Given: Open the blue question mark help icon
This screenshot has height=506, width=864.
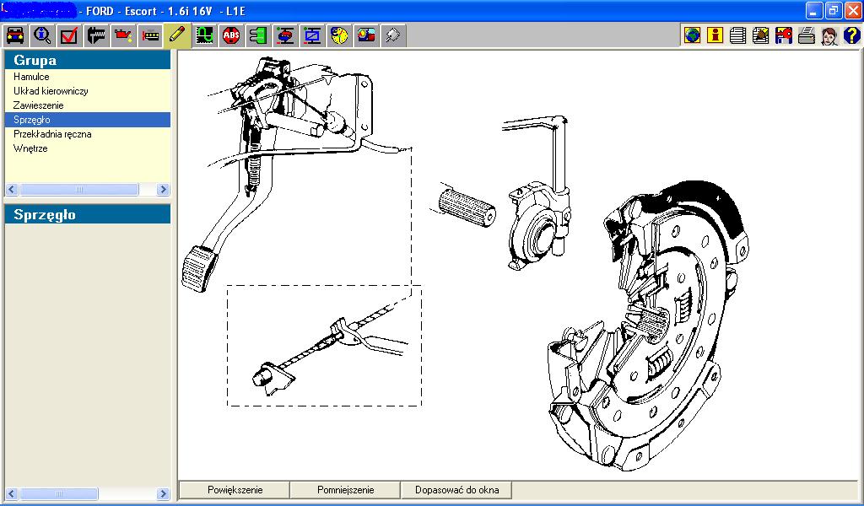Looking at the screenshot, I should tap(851, 35).
